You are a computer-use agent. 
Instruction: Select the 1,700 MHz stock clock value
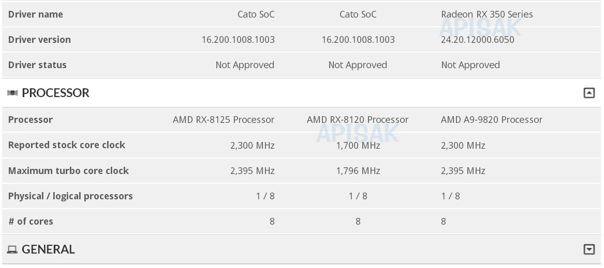tap(358, 145)
